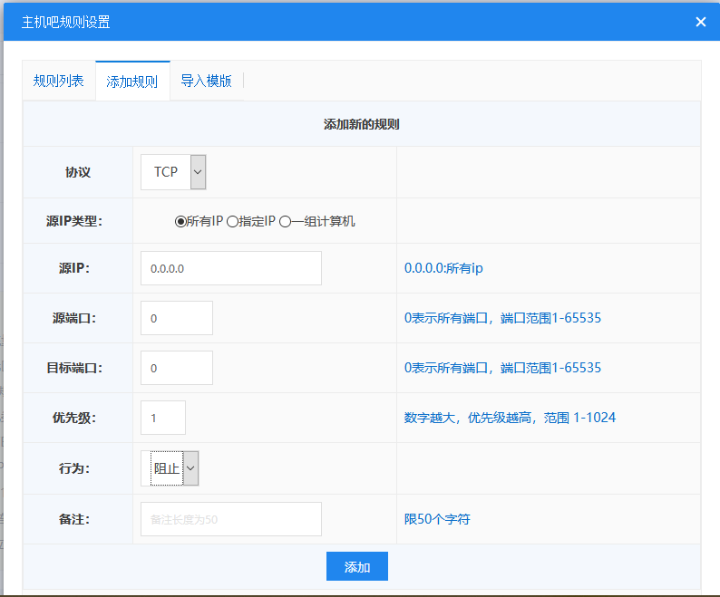Switch to the 规则列表 tab
Screen dimensions: 720x597
[x=59, y=81]
